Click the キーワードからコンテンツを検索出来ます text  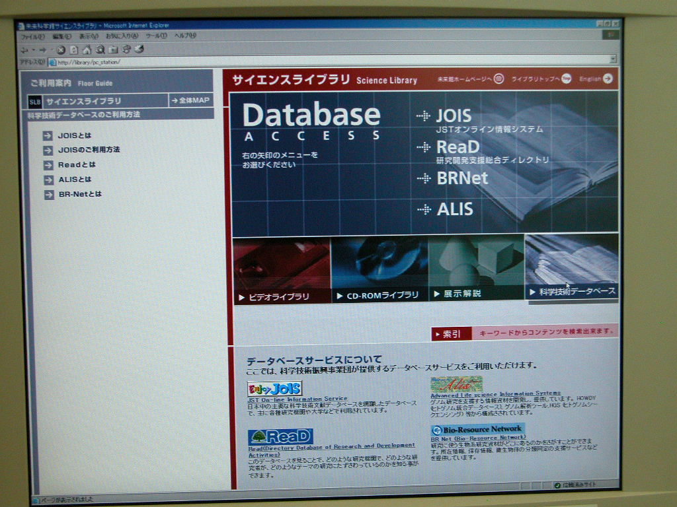546,331
